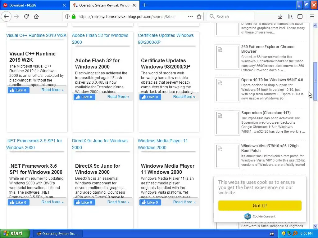
Task: Click the green secure connection padlock
Action: pyautogui.click(x=74, y=16)
